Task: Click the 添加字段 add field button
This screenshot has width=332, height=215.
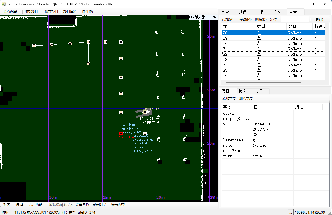Action: point(229,99)
